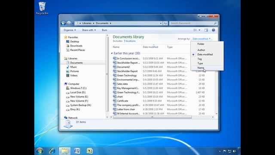
Task: Open the 3 locations link
Action: [x=130, y=41]
